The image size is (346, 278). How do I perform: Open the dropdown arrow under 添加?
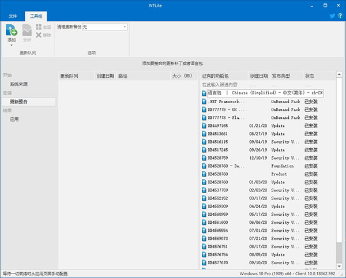pyautogui.click(x=12, y=45)
